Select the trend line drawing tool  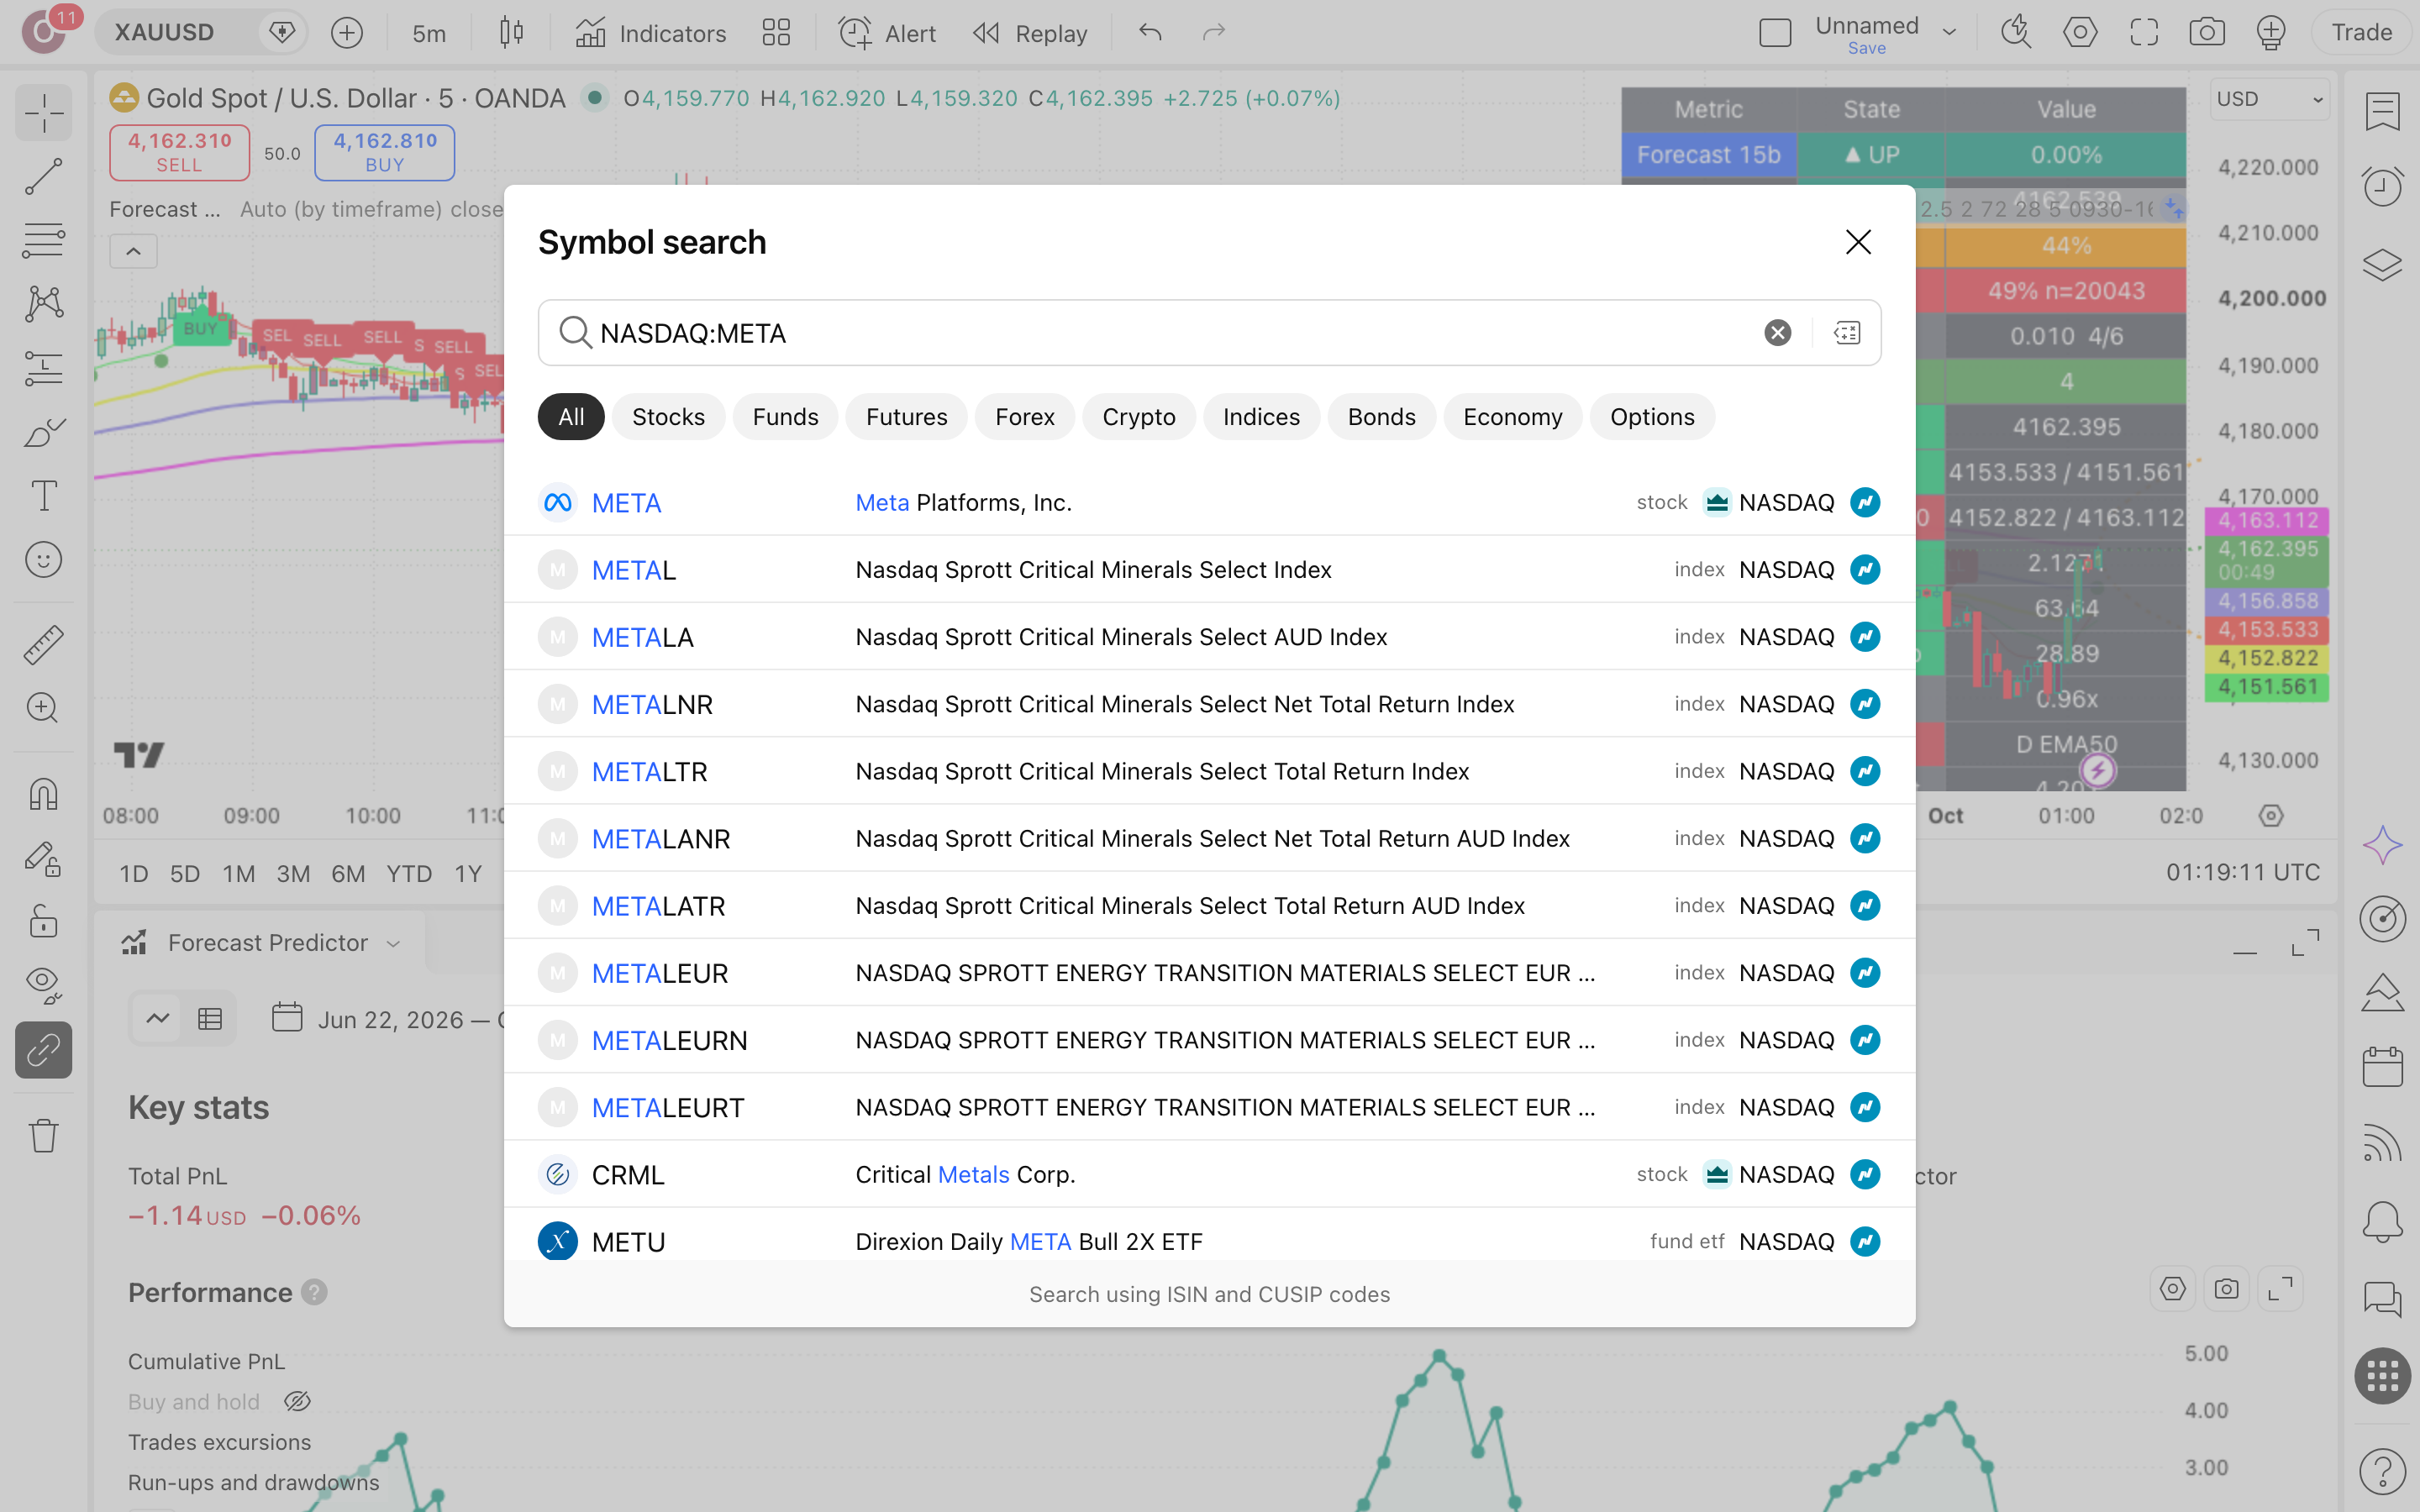tap(43, 176)
